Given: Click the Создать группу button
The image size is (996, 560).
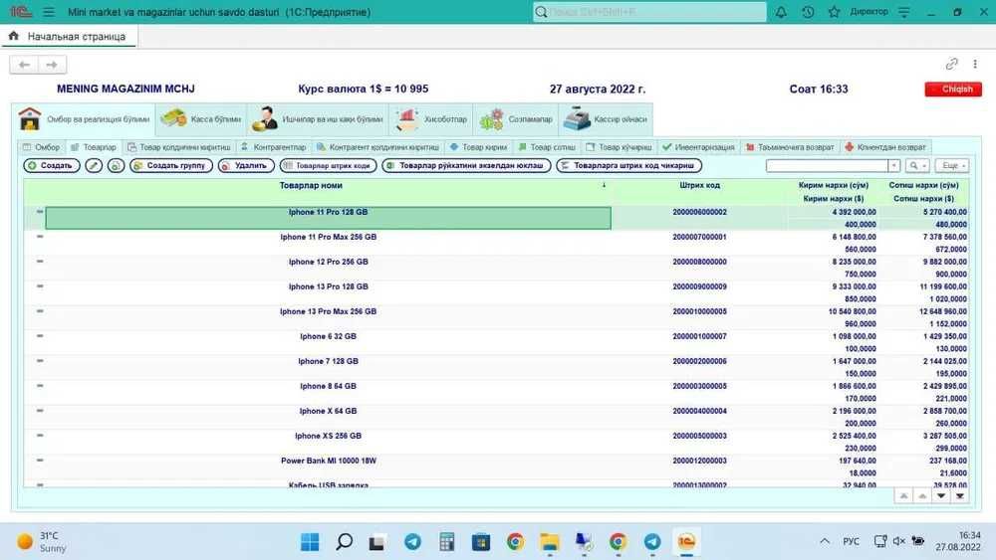Looking at the screenshot, I should (171, 165).
